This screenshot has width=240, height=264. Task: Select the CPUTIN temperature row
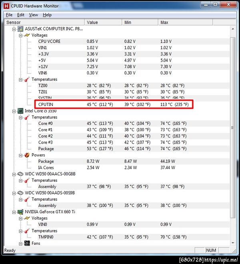134,104
